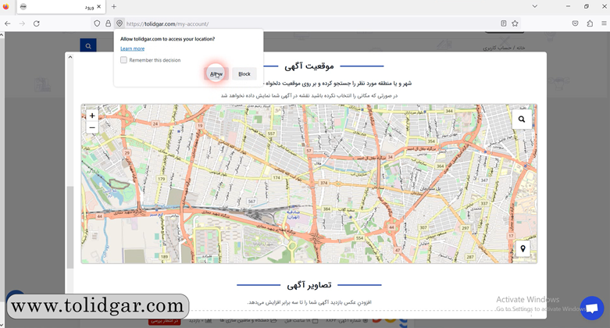Image resolution: width=610 pixels, height=328 pixels.
Task: Click the خانه breadcrumb link
Action: [x=521, y=48]
